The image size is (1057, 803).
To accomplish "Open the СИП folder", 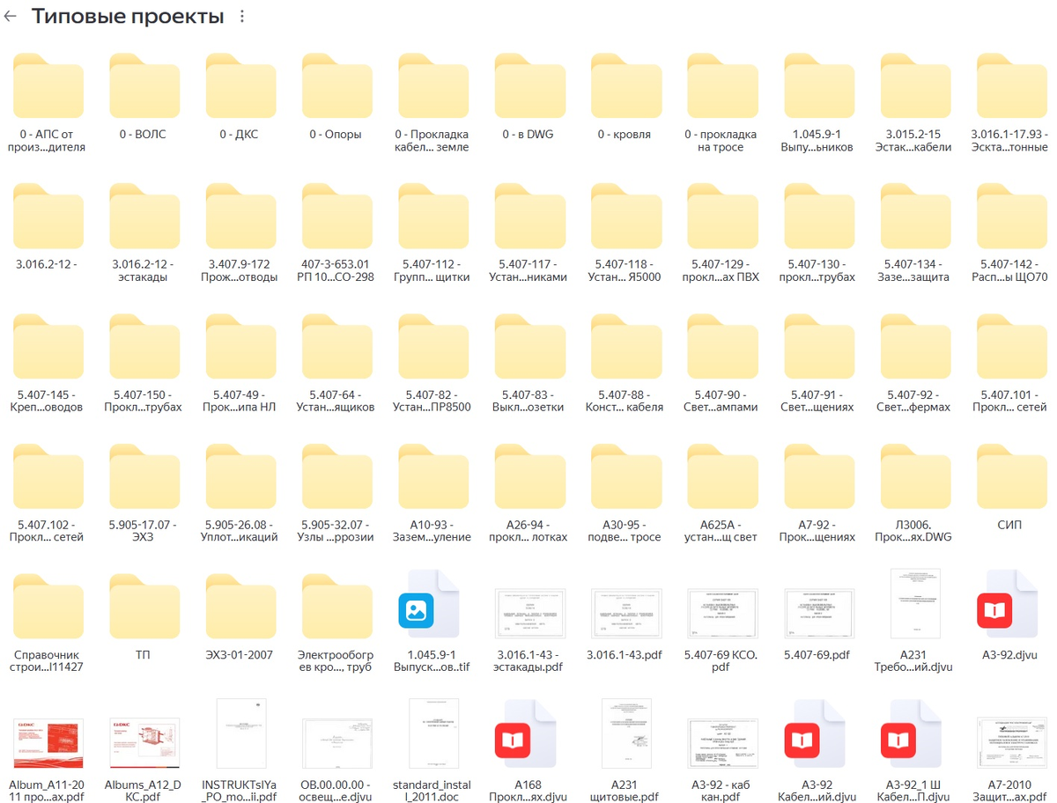I will pos(1012,477).
